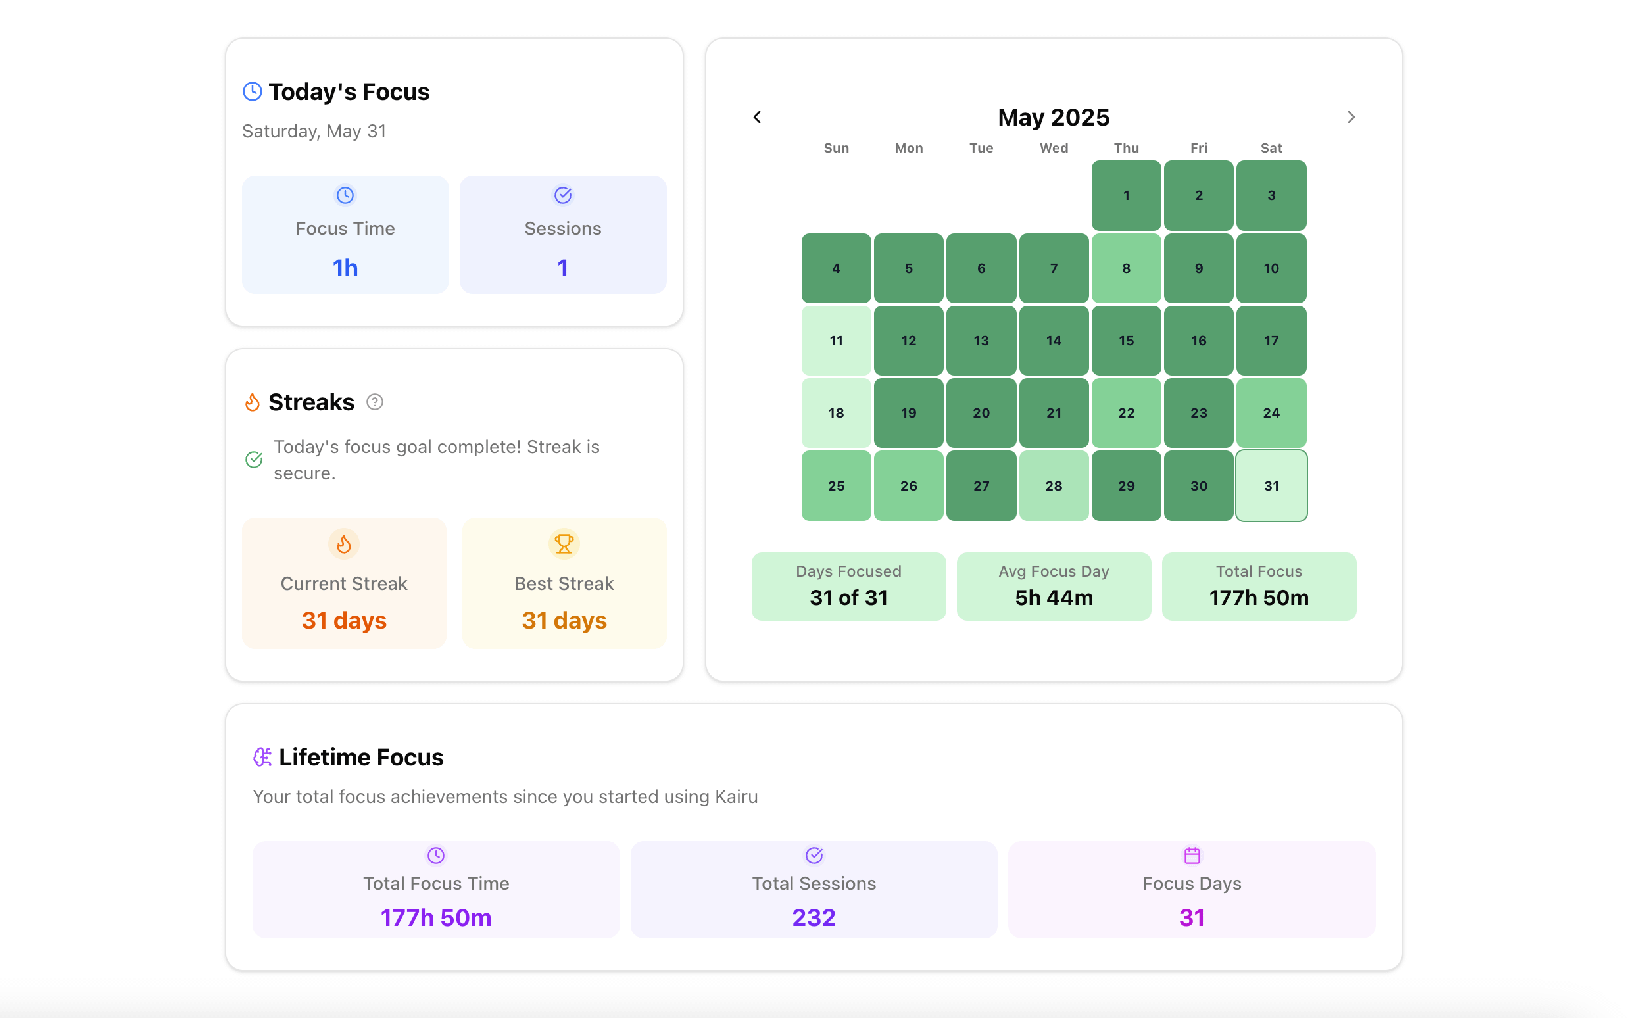
Task: Select May 8 calendar day cell
Action: point(1125,268)
